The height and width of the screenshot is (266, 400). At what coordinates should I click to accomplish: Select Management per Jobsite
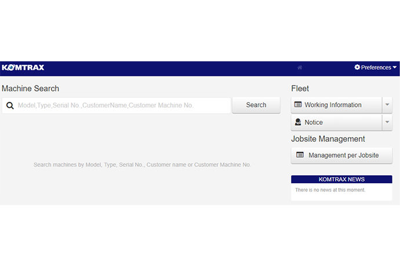(x=343, y=155)
